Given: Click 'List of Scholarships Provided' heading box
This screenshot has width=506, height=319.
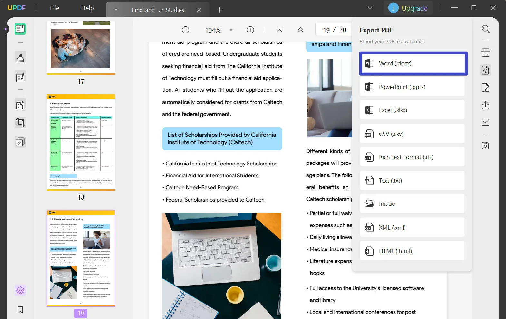Looking at the screenshot, I should 222,139.
